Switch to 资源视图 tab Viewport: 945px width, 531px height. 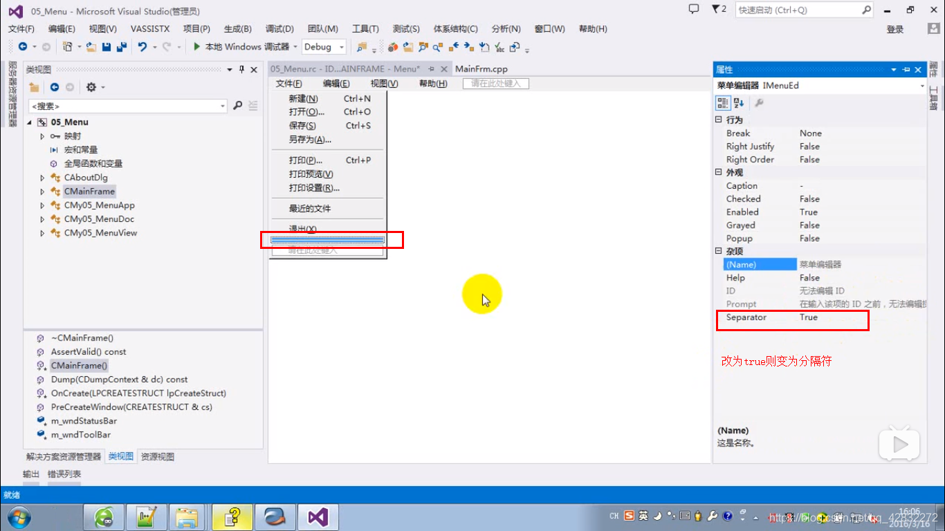158,457
